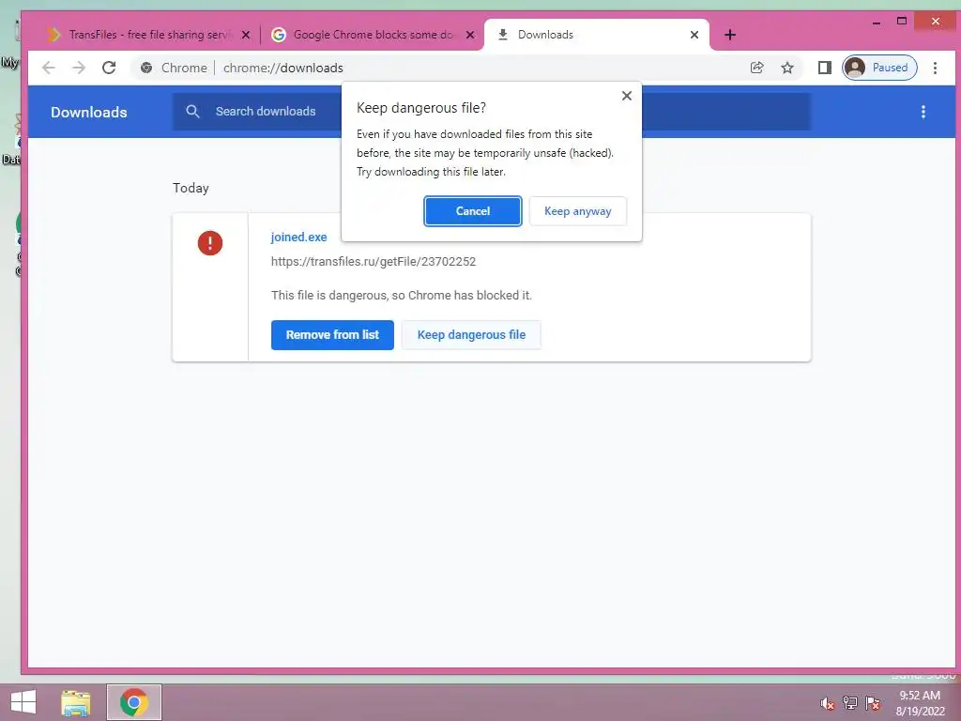Click the network tray icon

(849, 703)
